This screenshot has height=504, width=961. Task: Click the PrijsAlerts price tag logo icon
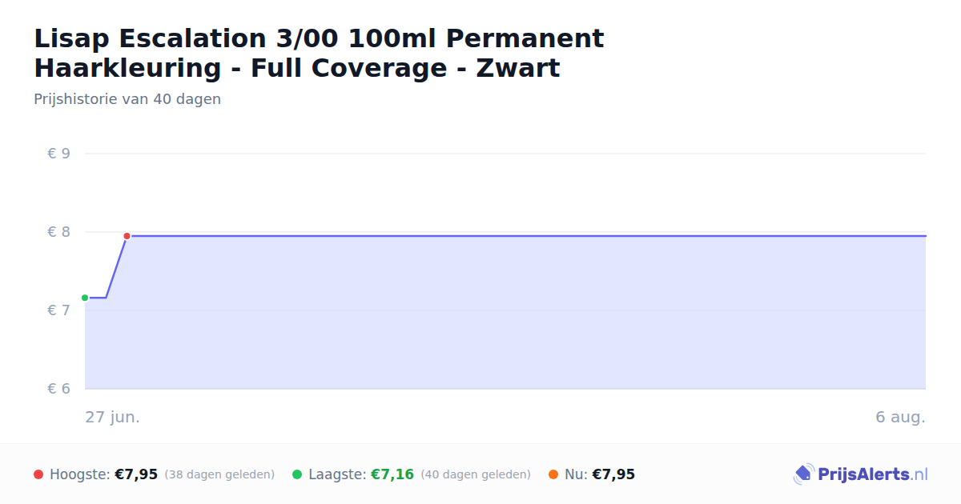click(x=803, y=474)
